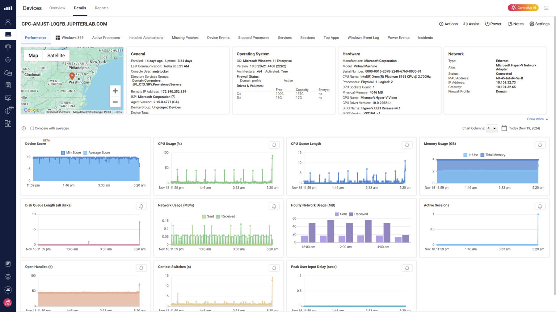556x312 pixels.
Task: Open ControlUp AI assistant
Action: (523, 7)
